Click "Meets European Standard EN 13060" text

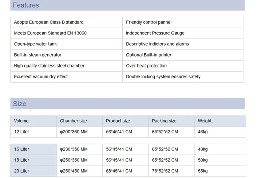coord(50,33)
